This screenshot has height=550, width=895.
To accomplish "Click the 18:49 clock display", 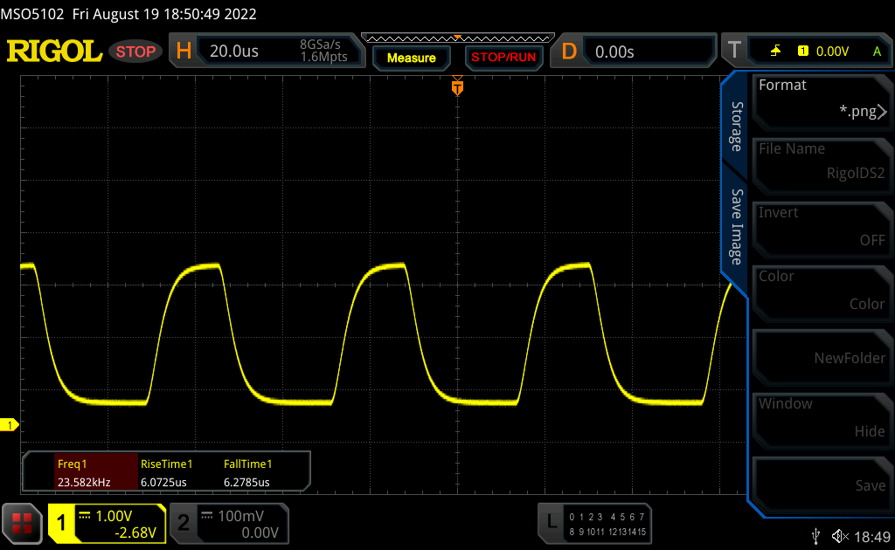I will point(872,536).
